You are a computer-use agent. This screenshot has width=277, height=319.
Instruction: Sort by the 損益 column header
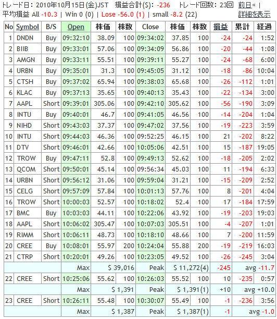click(x=220, y=27)
